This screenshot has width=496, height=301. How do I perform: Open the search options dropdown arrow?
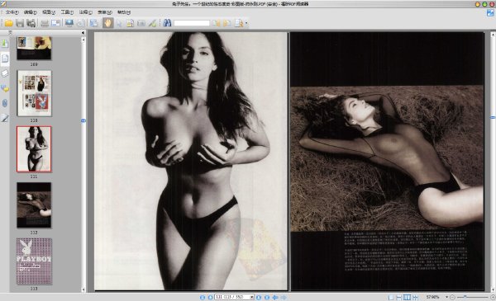point(246,23)
